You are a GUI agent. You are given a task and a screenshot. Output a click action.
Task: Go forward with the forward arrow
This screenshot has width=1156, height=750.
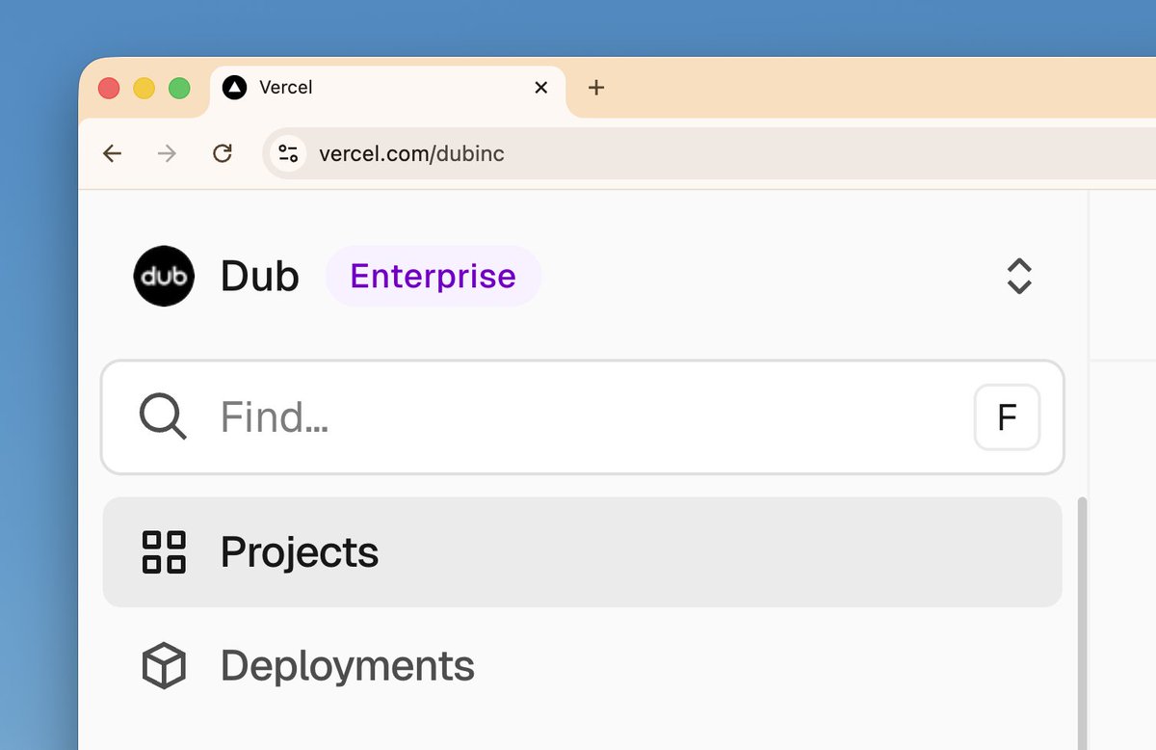pos(168,153)
